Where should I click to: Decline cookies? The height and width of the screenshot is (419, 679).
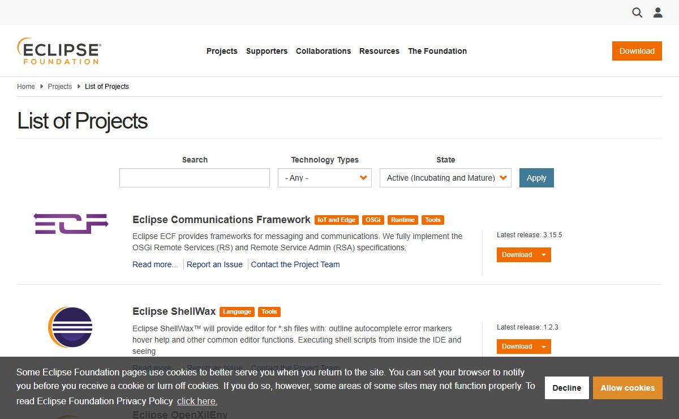coord(566,388)
